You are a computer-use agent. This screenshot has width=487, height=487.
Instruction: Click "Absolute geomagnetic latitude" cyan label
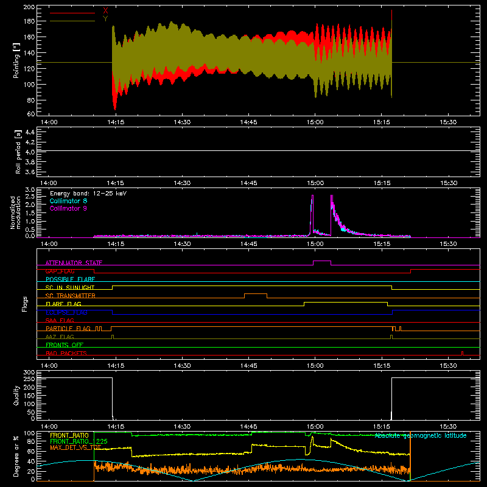point(421,435)
